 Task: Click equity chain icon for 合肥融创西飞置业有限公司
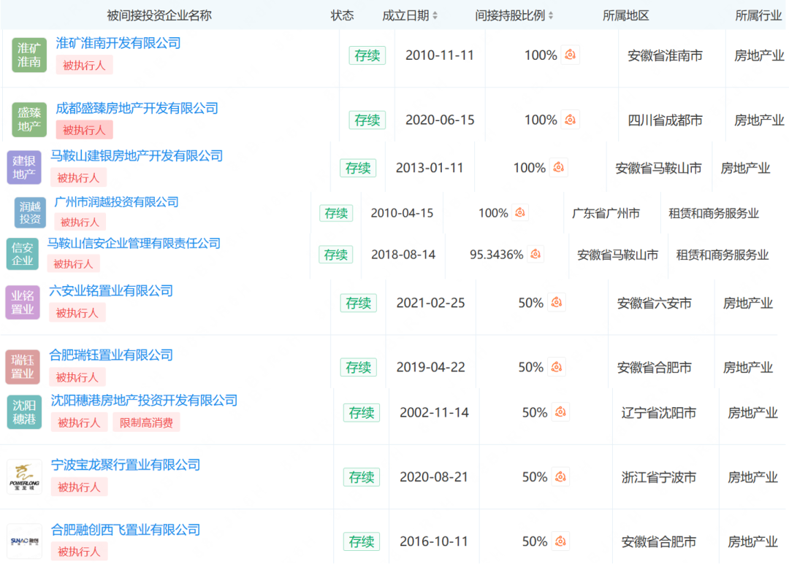click(560, 541)
